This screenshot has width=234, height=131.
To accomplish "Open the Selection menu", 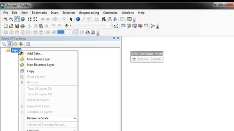I will (x=68, y=13).
